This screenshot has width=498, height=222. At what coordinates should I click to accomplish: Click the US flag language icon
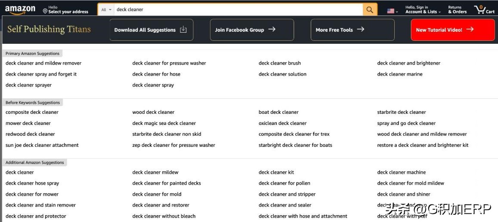tap(391, 11)
